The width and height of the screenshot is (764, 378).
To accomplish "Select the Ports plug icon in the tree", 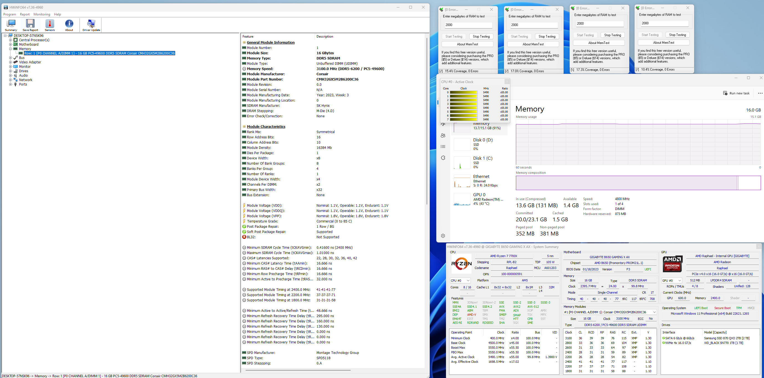I will (x=16, y=84).
